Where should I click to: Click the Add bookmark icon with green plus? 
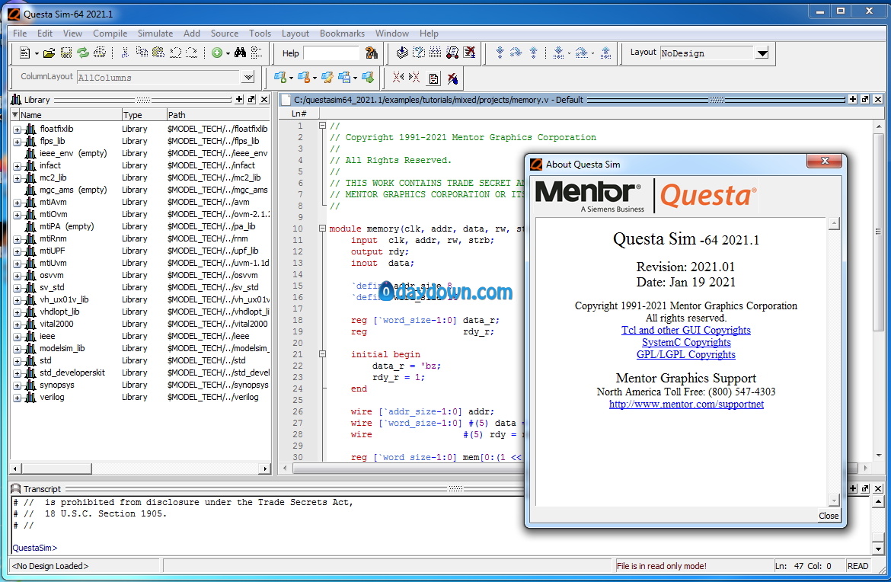[280, 77]
